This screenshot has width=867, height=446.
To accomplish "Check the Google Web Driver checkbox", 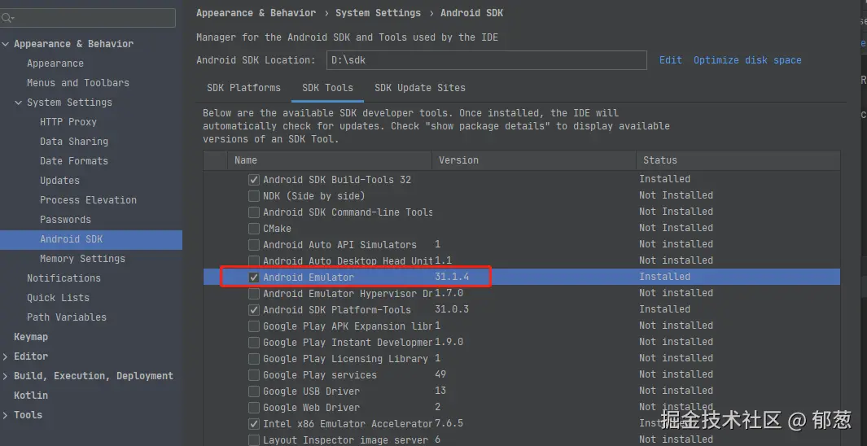I will (254, 408).
